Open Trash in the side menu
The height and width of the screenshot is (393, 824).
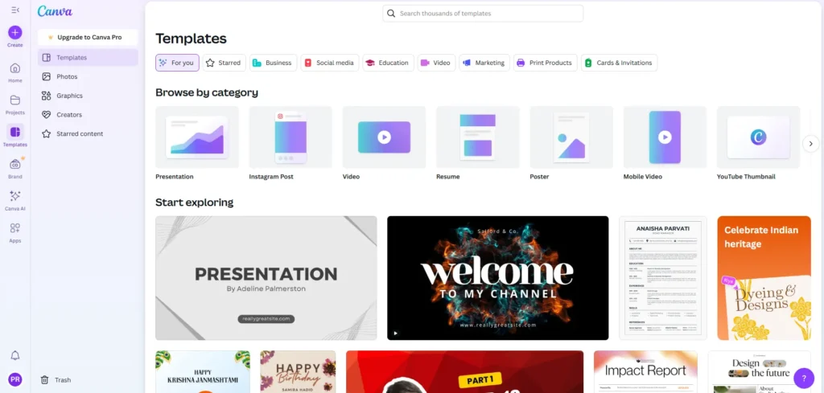pos(88,380)
